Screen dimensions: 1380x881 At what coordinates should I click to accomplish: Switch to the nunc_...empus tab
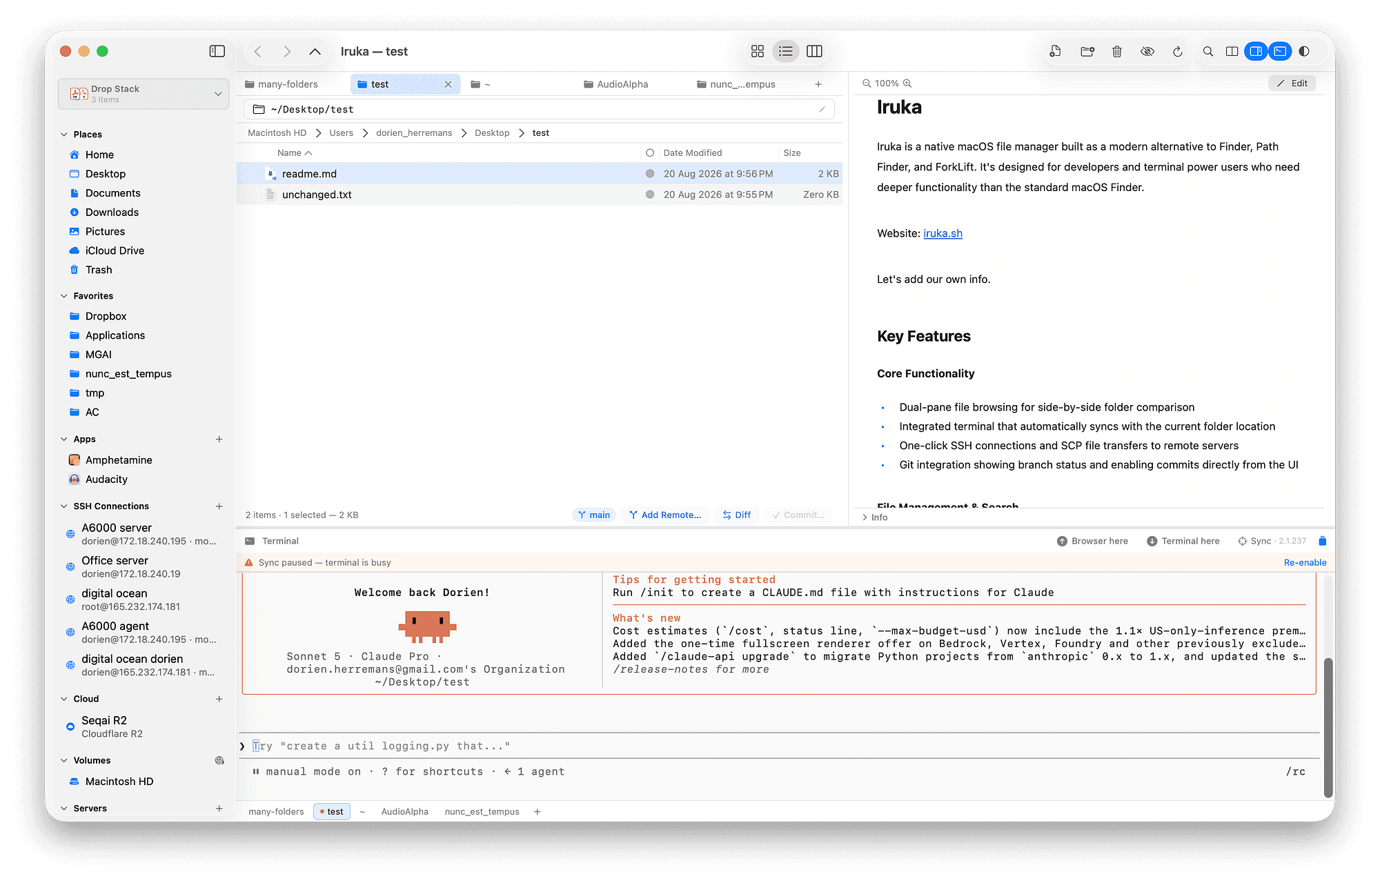click(736, 84)
